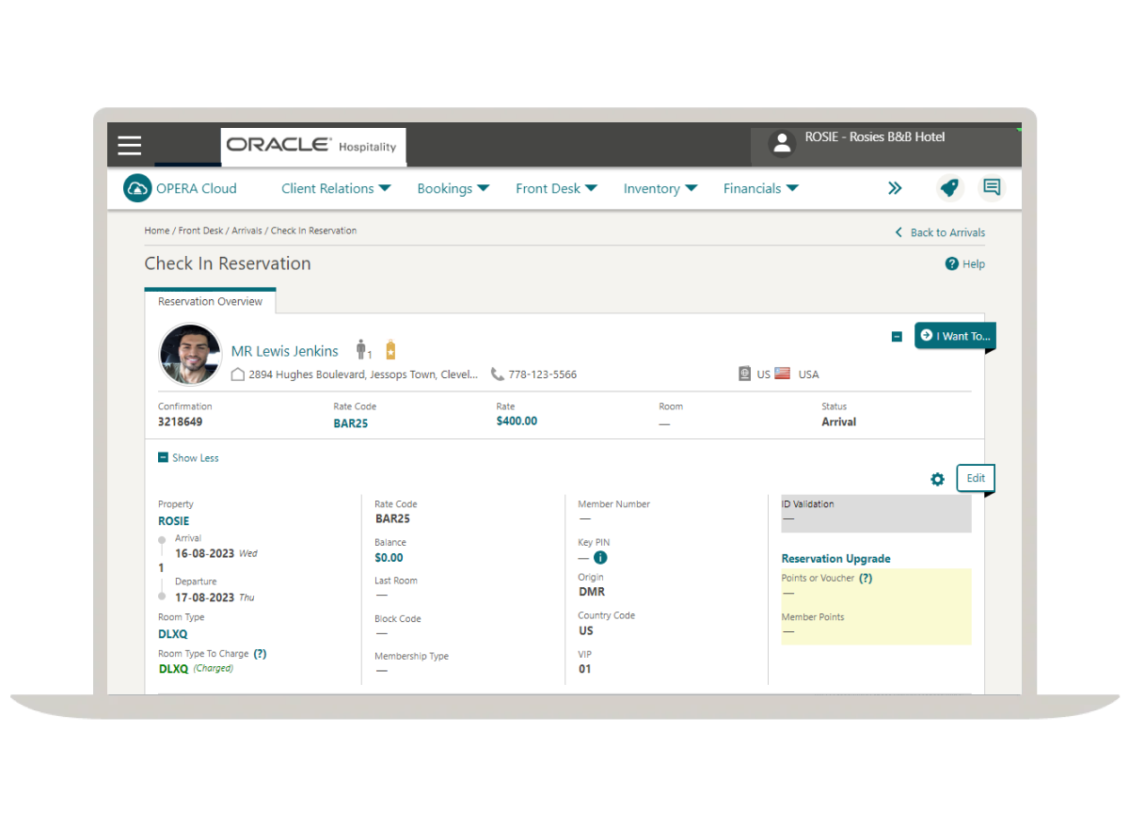Click the OPERA Cloud logo icon

136,188
